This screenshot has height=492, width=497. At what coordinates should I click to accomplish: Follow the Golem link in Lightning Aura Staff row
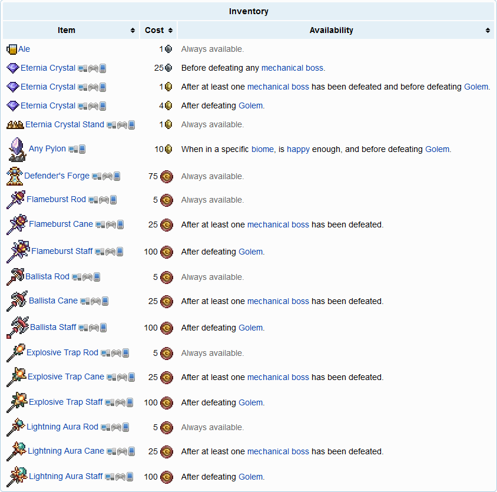(x=250, y=477)
